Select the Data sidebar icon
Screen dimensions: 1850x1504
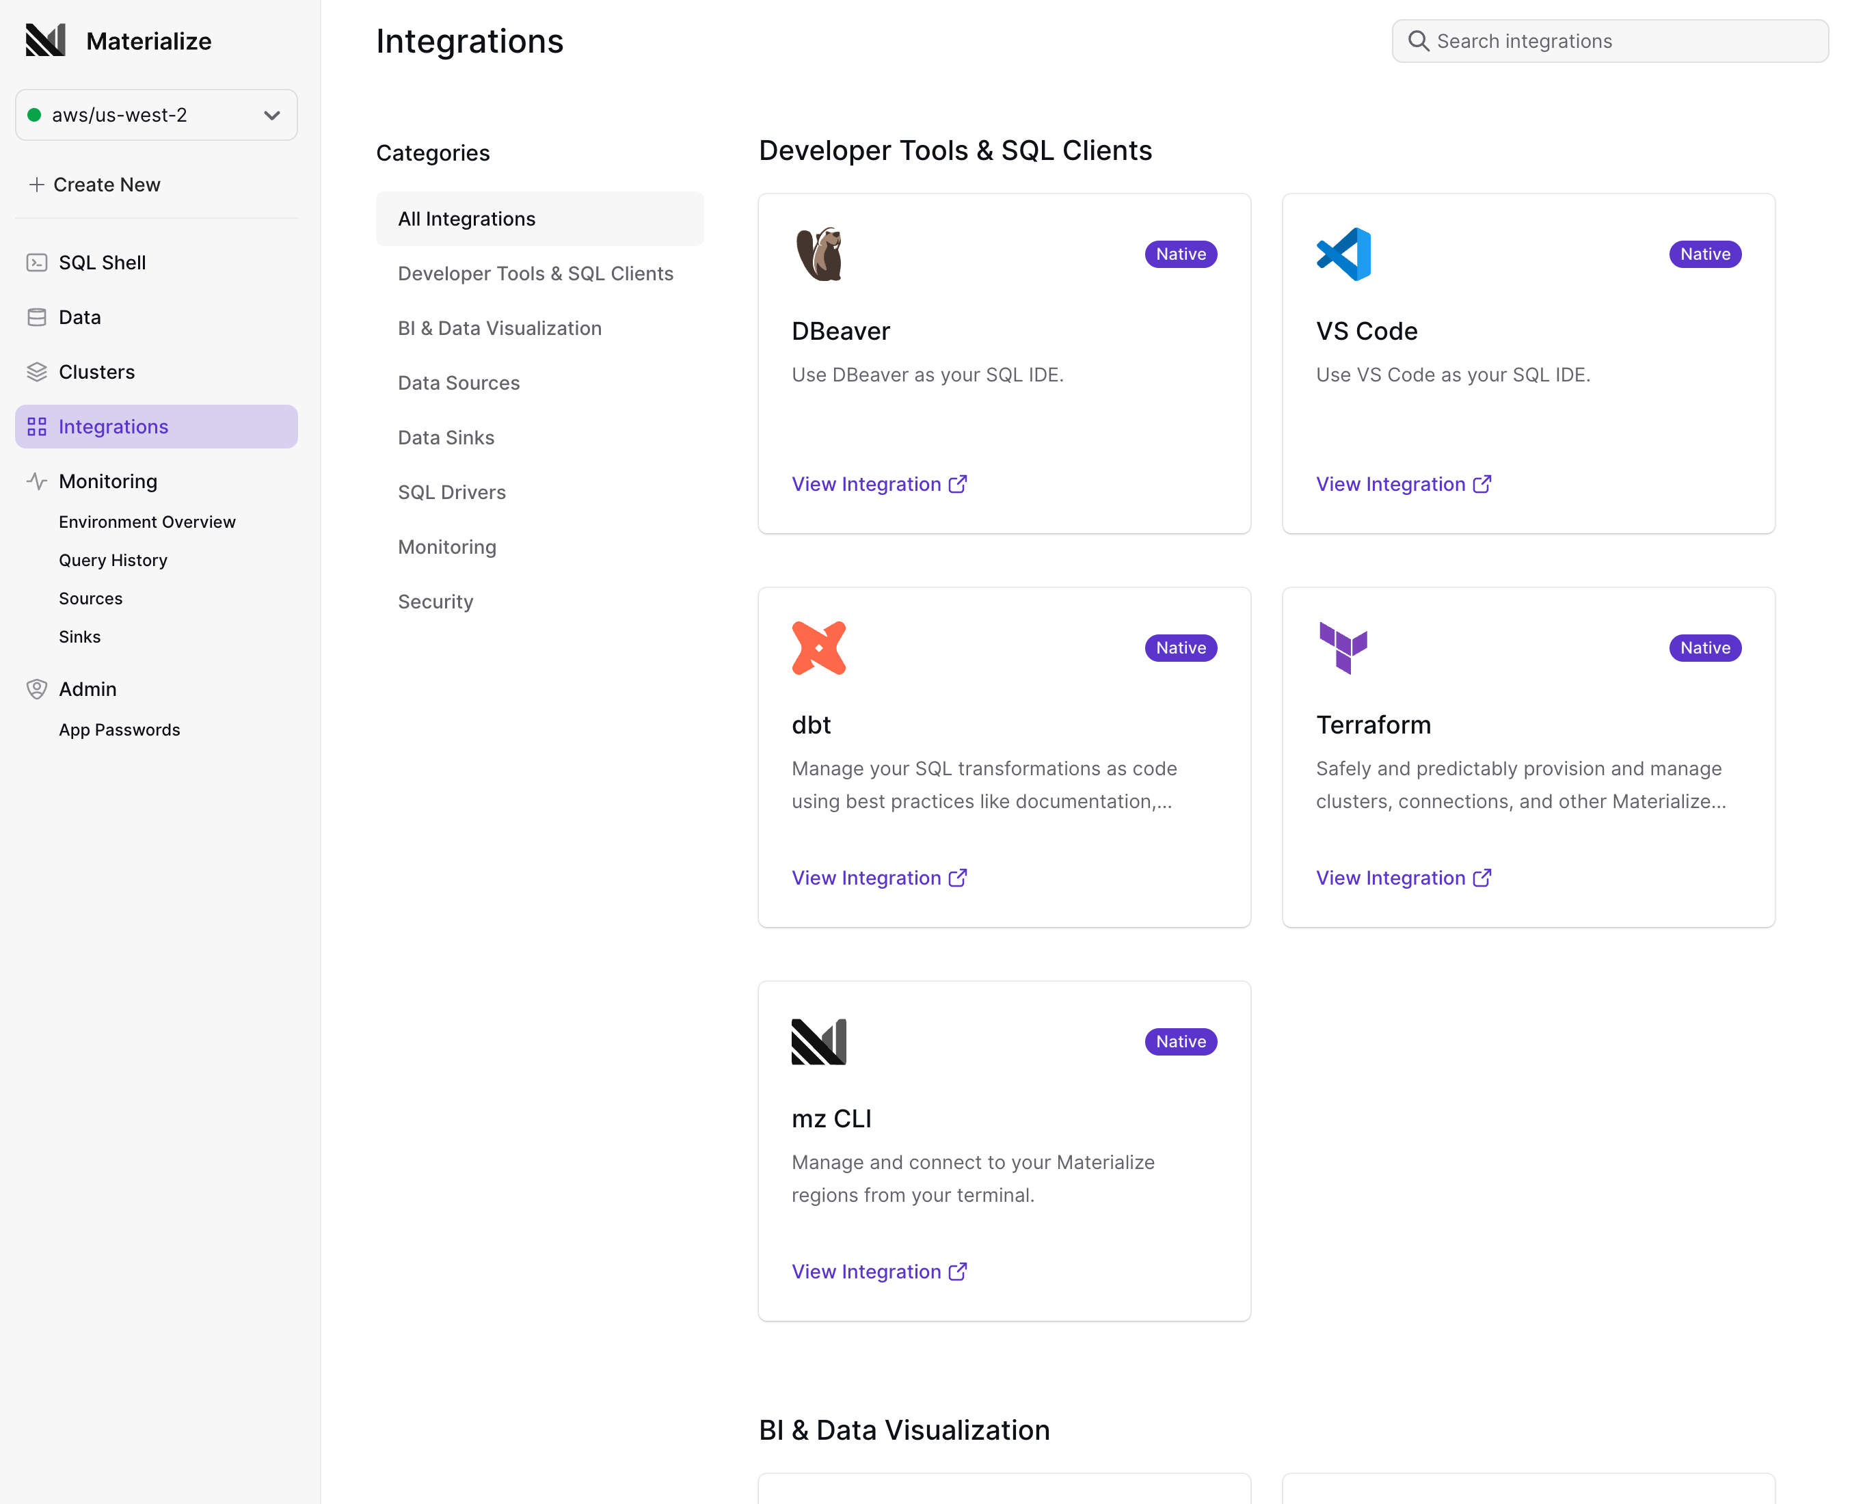tap(36, 317)
